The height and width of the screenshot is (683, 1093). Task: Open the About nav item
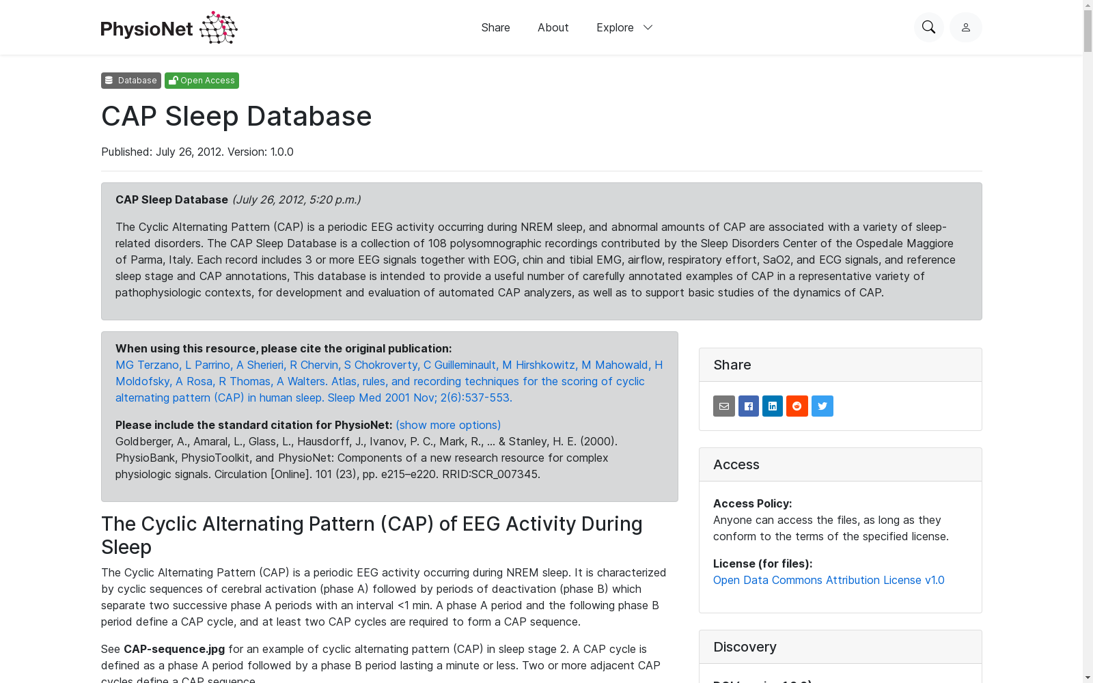tap(553, 27)
